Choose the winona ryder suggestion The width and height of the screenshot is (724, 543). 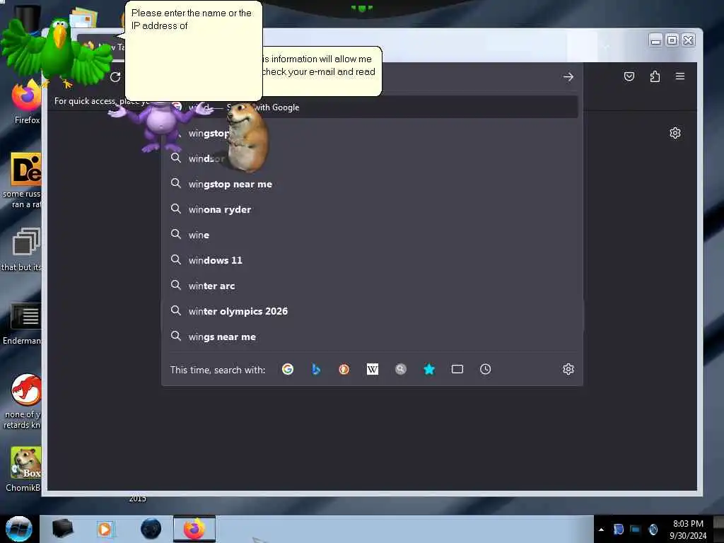[372, 209]
